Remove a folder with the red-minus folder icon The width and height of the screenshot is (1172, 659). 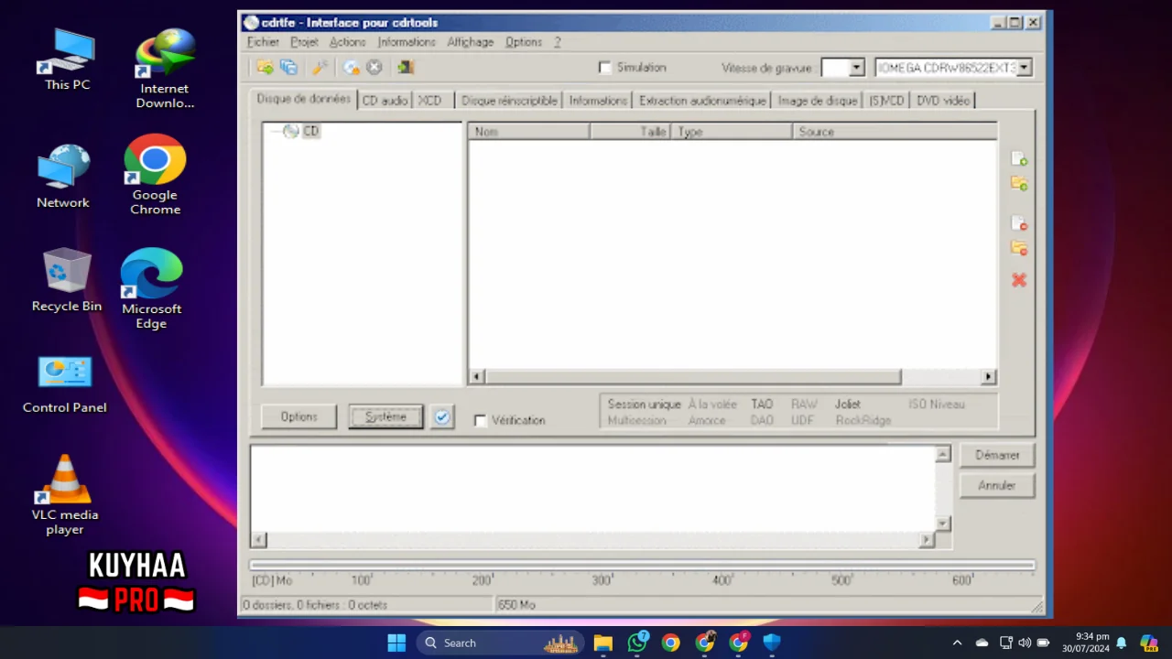tap(1018, 248)
